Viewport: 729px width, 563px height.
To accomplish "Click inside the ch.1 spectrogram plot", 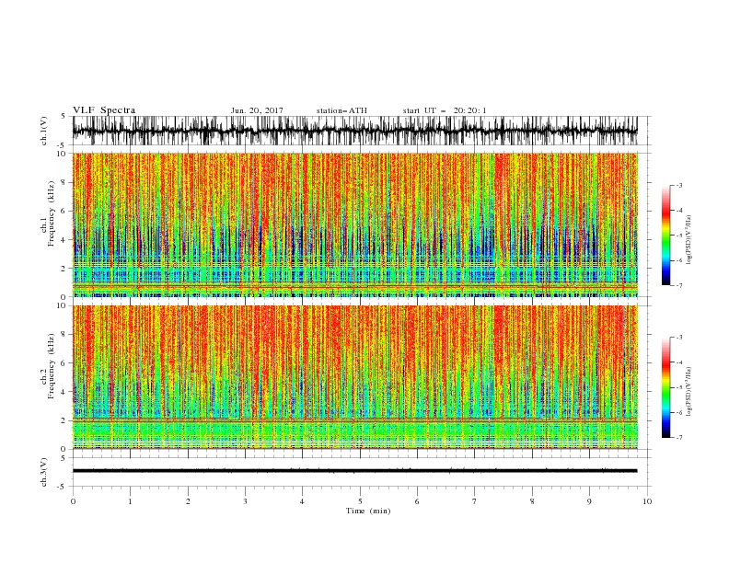I will (x=354, y=224).
